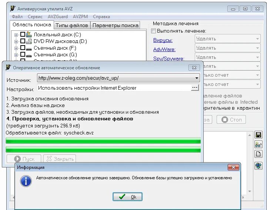Screen dimensions: 267x210
Task: Click the bold step 'Проверка, установка и обновление файлов'
Action: [x=70, y=119]
